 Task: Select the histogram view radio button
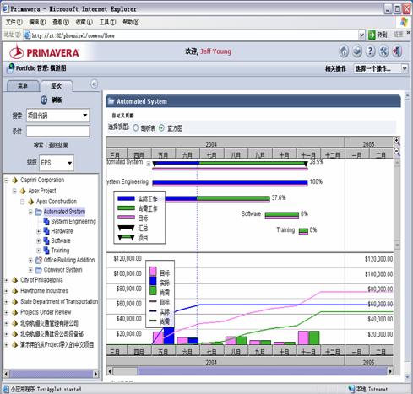point(161,128)
